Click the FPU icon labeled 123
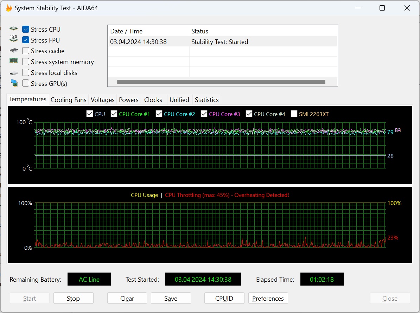Screen dimensions: 420x313 pos(13,39)
